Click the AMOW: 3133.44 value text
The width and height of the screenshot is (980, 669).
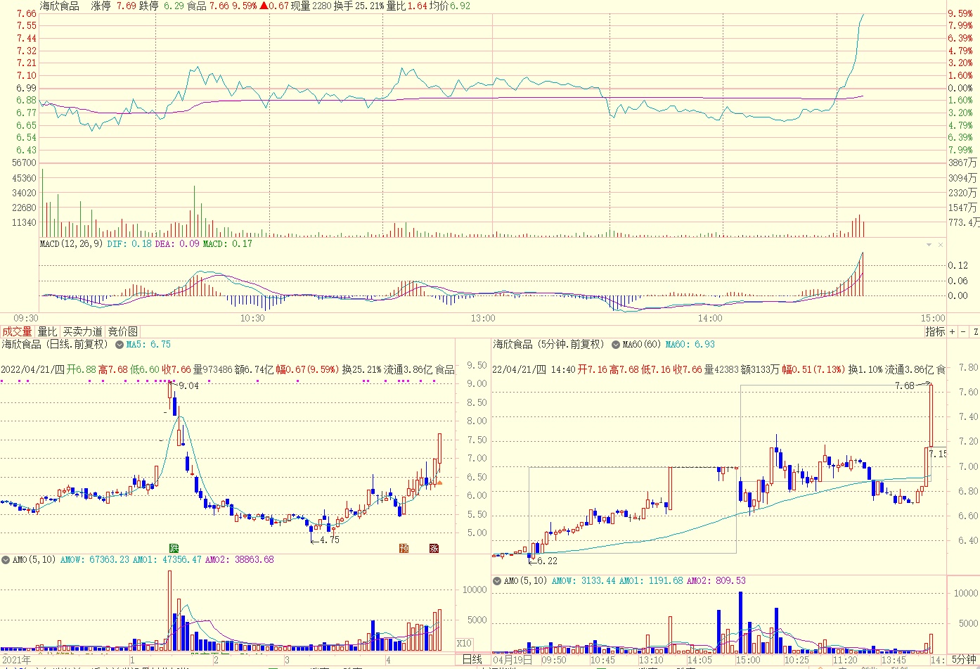584,581
